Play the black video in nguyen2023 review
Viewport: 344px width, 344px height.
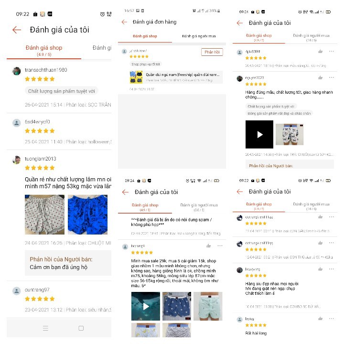coord(259,134)
